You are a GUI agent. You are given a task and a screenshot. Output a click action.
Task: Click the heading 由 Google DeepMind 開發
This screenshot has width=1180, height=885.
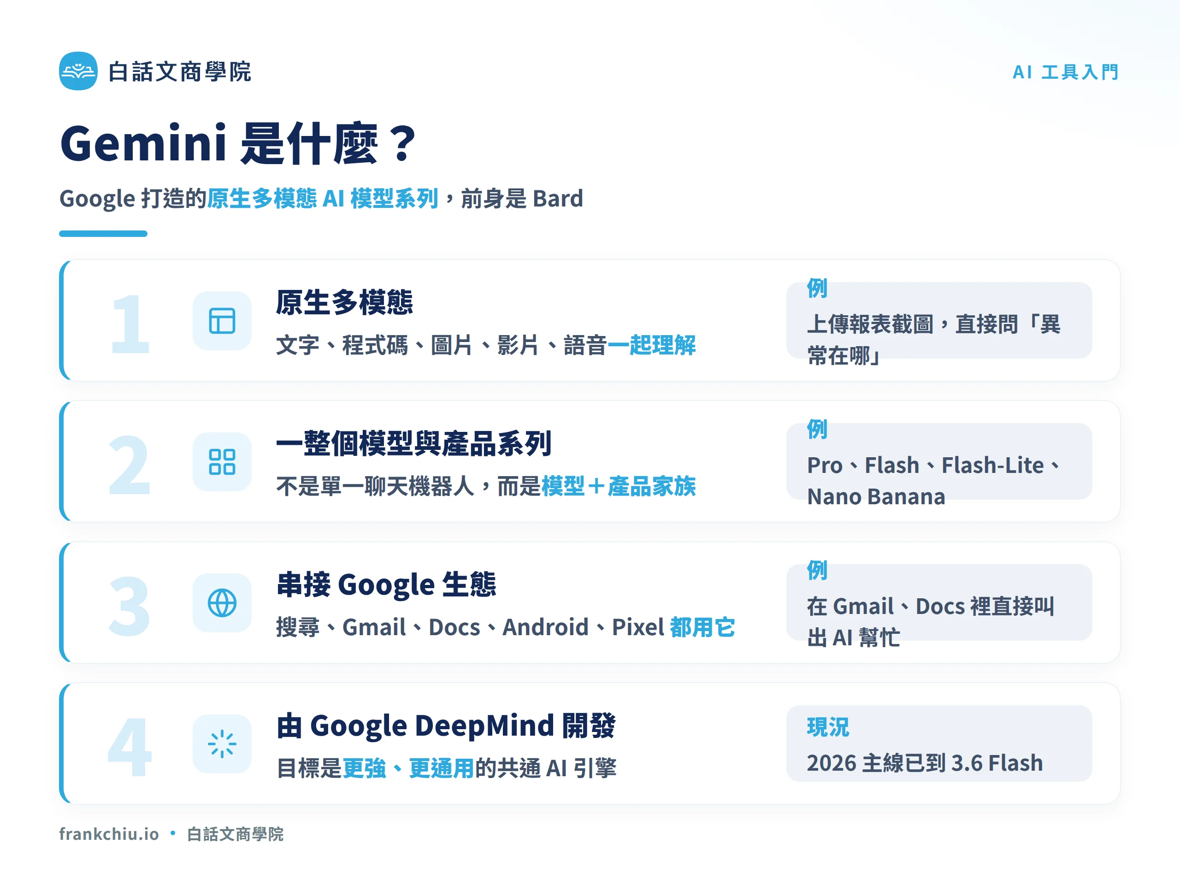click(x=446, y=726)
